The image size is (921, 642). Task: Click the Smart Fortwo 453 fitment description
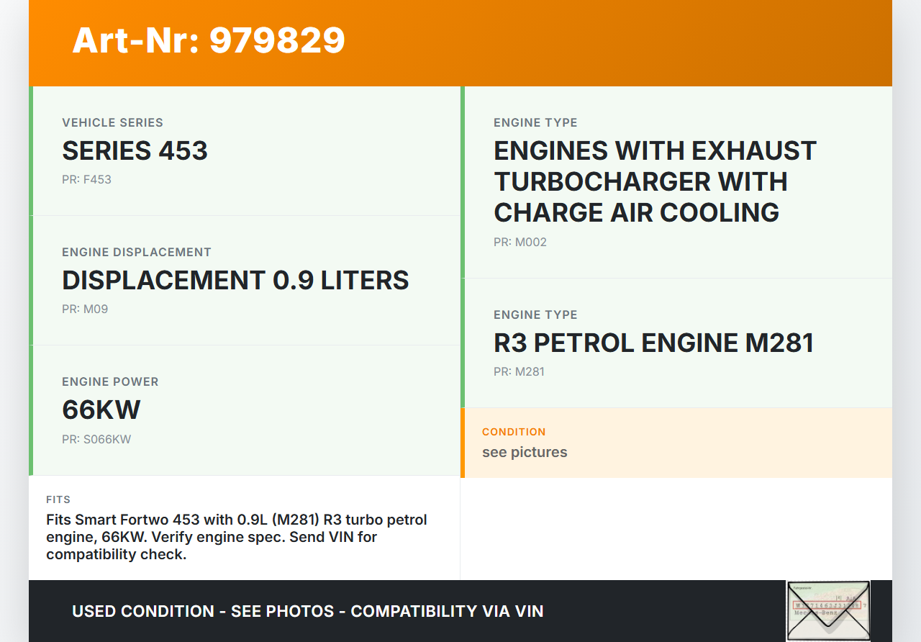pos(237,537)
